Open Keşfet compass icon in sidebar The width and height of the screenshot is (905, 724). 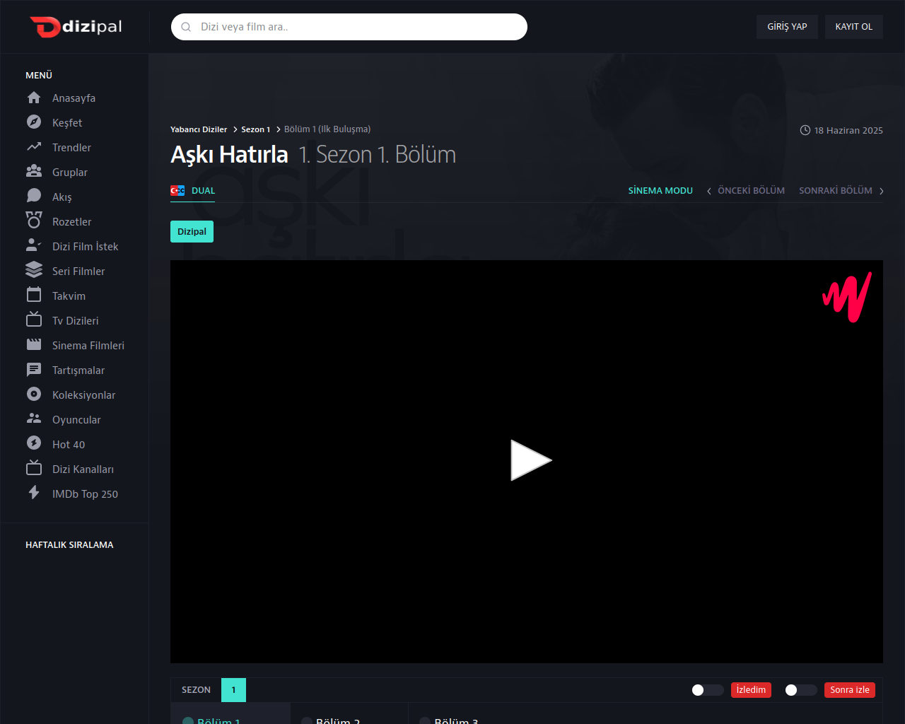34,122
